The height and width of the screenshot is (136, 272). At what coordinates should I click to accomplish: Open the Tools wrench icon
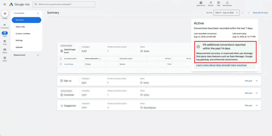click(x=5, y=41)
